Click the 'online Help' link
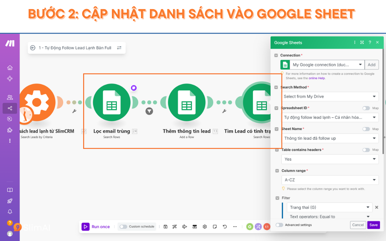This screenshot has width=386, height=241. pos(317,78)
